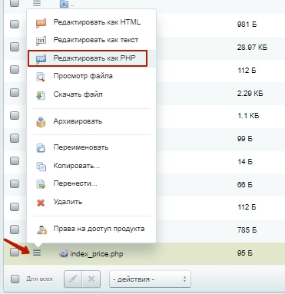
Task: Tick checkbox in the 981 Б row
Action: (15, 24)
